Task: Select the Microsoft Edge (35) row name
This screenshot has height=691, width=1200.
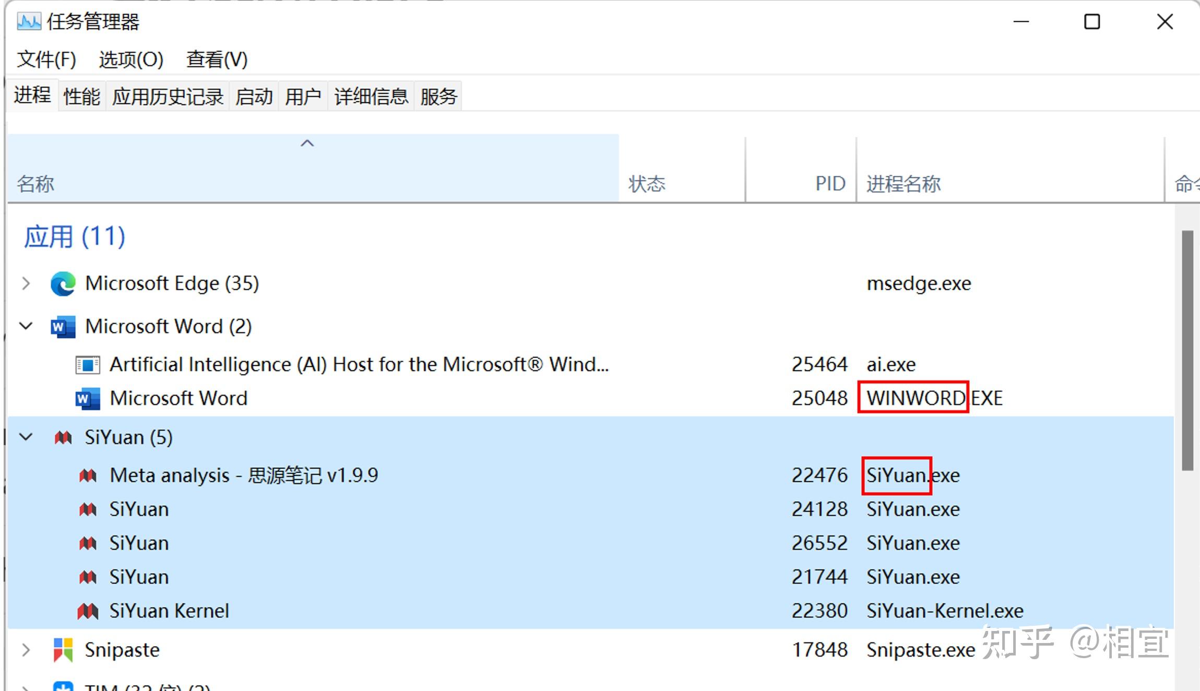Action: point(172,283)
